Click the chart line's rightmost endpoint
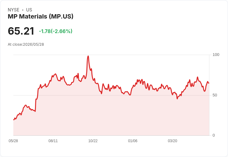228x157 pixels. pyautogui.click(x=209, y=83)
